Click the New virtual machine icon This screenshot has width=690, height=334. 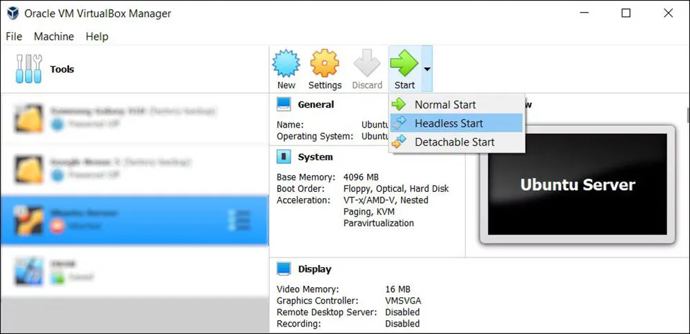pyautogui.click(x=286, y=64)
